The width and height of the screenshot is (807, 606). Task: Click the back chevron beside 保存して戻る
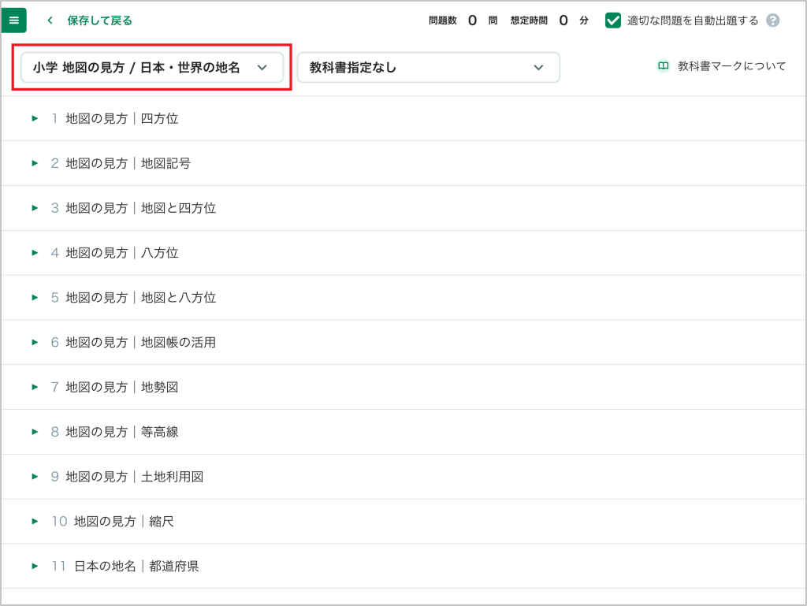(x=50, y=20)
